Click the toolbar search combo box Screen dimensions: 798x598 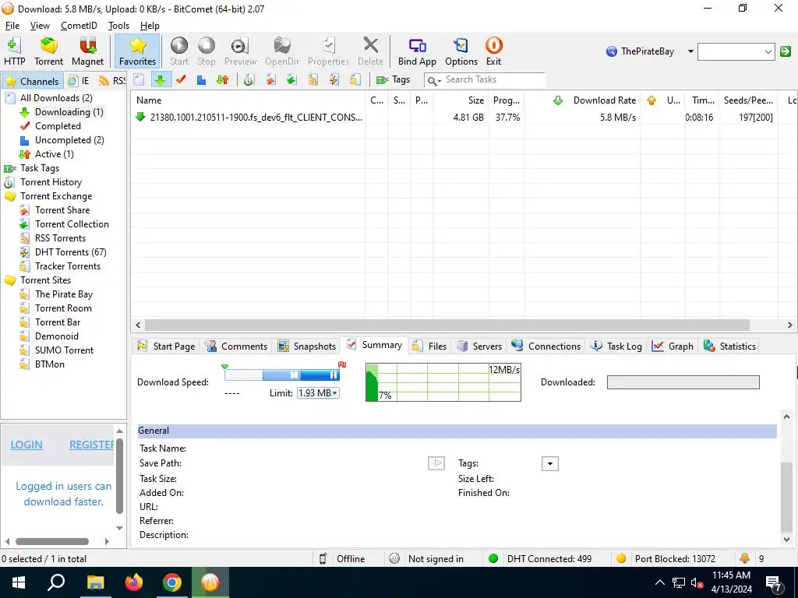[x=736, y=51]
